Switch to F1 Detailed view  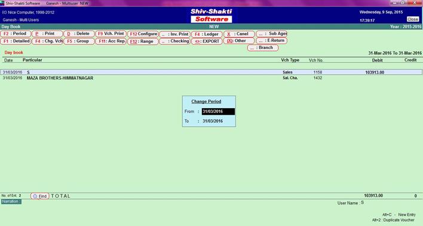point(16,41)
